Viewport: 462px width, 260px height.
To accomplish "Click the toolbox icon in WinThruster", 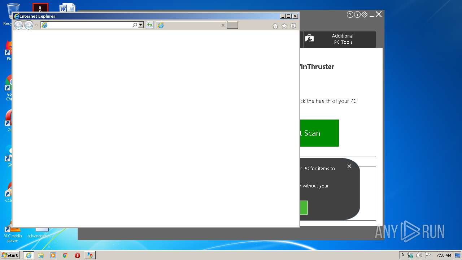I will pos(309,38).
